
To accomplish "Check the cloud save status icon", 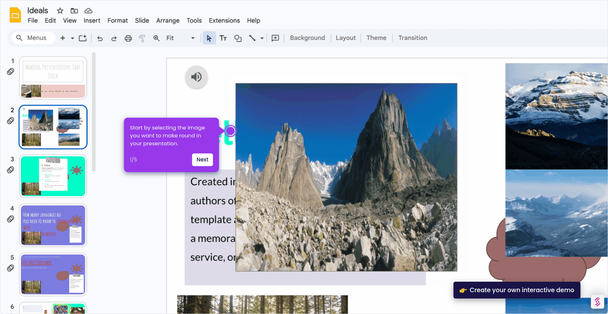I will point(88,11).
